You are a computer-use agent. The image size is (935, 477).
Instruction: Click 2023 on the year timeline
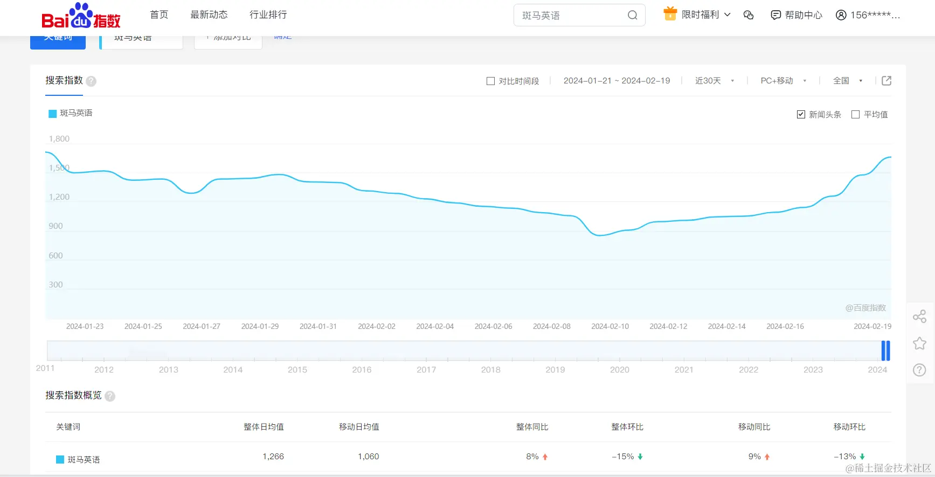(x=813, y=369)
